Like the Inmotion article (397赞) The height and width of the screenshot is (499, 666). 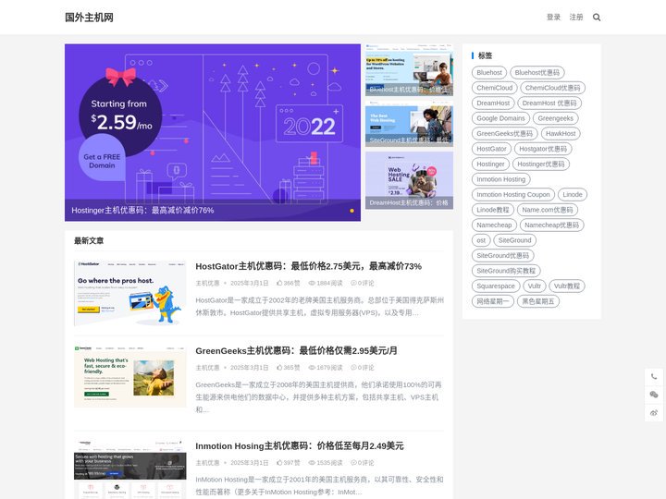tap(288, 463)
